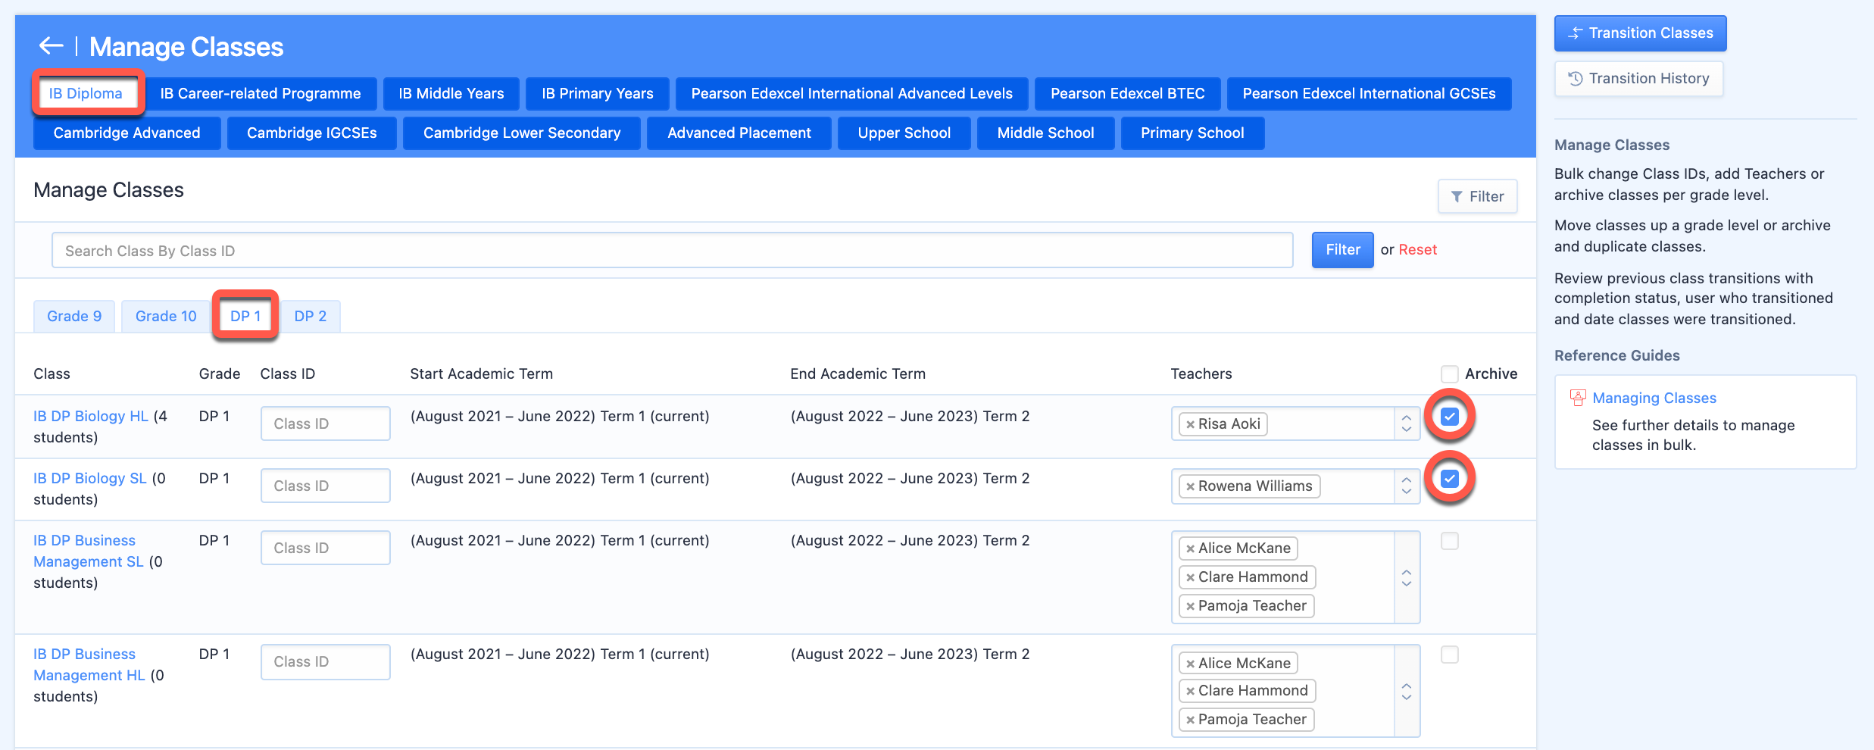Image resolution: width=1874 pixels, height=750 pixels.
Task: Open the IB Middle Years tab
Action: [x=451, y=93]
